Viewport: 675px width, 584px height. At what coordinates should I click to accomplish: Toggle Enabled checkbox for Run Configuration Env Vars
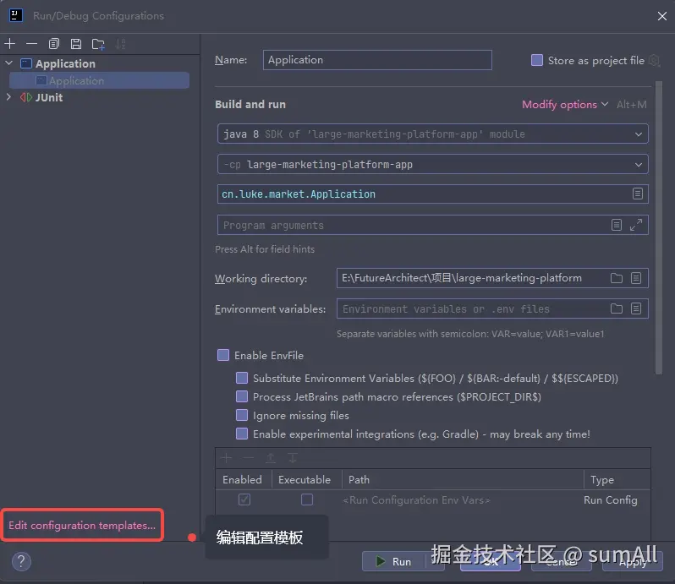[244, 499]
